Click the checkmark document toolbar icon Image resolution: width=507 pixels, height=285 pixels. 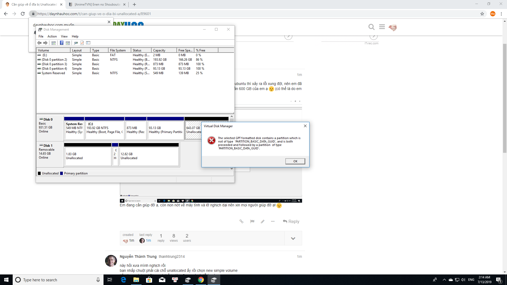pyautogui.click(x=82, y=43)
